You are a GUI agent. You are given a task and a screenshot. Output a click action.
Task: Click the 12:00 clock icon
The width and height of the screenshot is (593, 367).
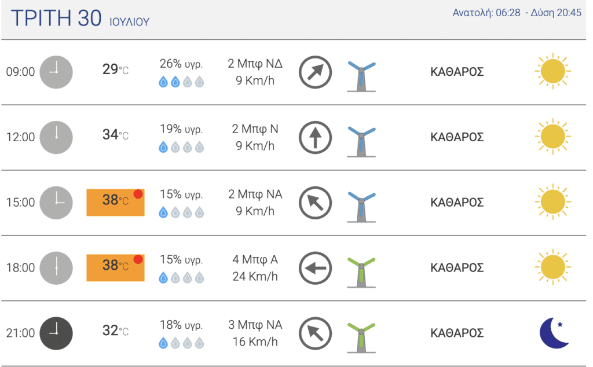pyautogui.click(x=56, y=138)
